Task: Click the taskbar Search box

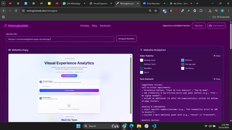Action: coord(101,126)
